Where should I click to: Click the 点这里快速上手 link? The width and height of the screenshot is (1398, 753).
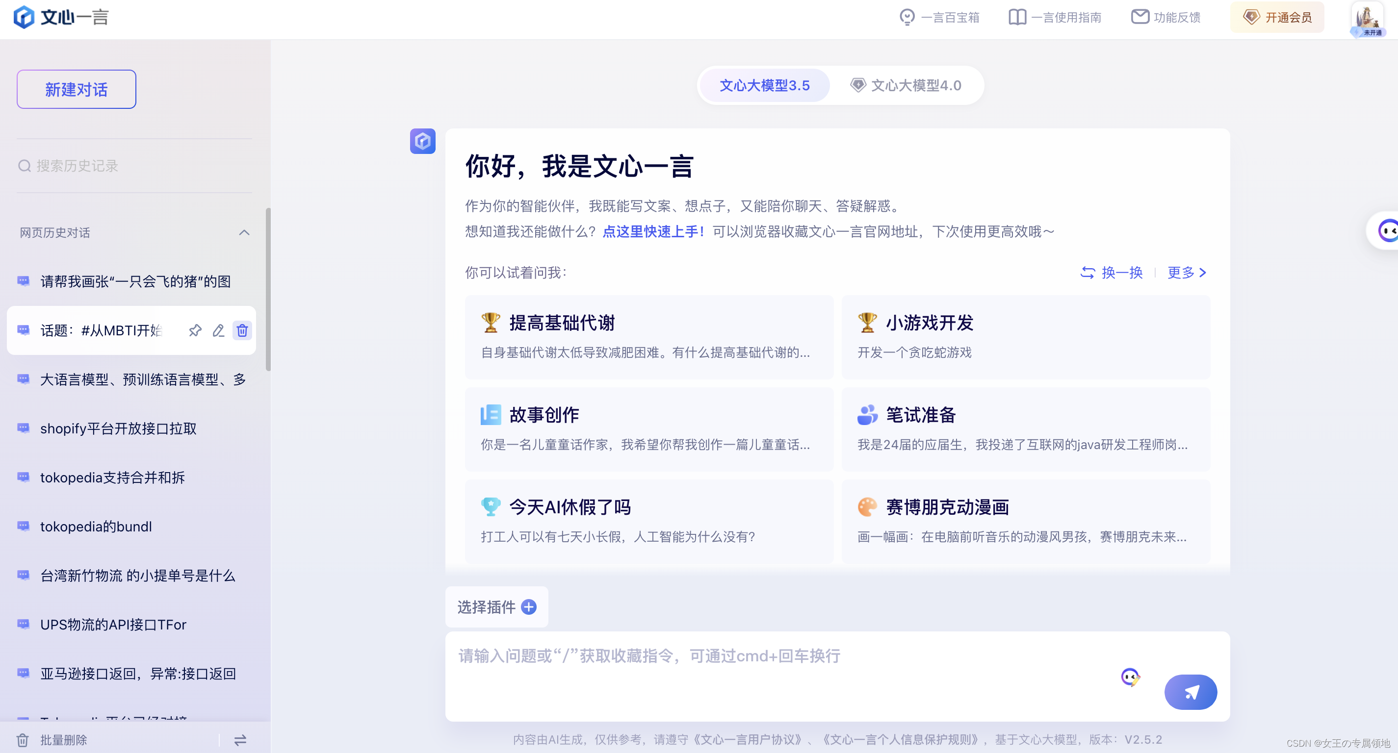tap(653, 232)
